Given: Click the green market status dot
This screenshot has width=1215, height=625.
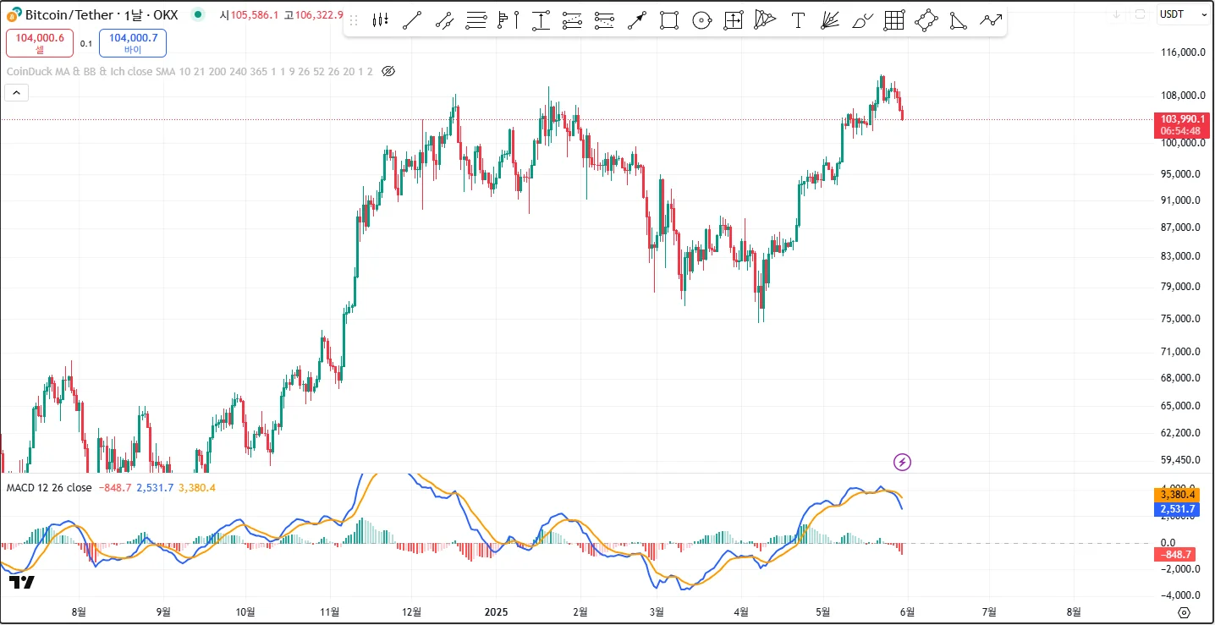Looking at the screenshot, I should (198, 14).
